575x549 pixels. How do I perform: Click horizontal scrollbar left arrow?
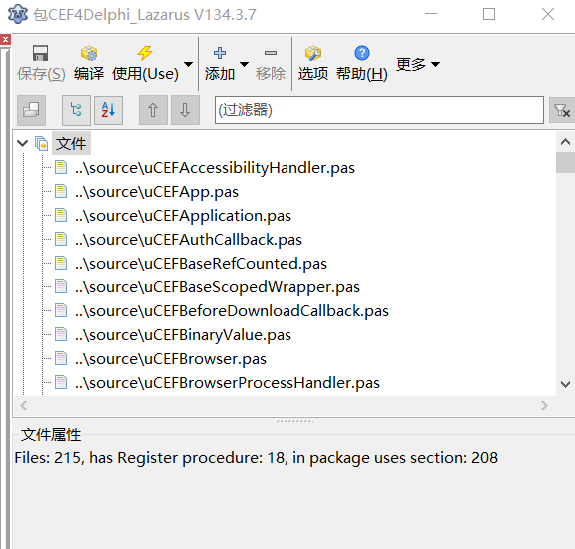(x=24, y=406)
